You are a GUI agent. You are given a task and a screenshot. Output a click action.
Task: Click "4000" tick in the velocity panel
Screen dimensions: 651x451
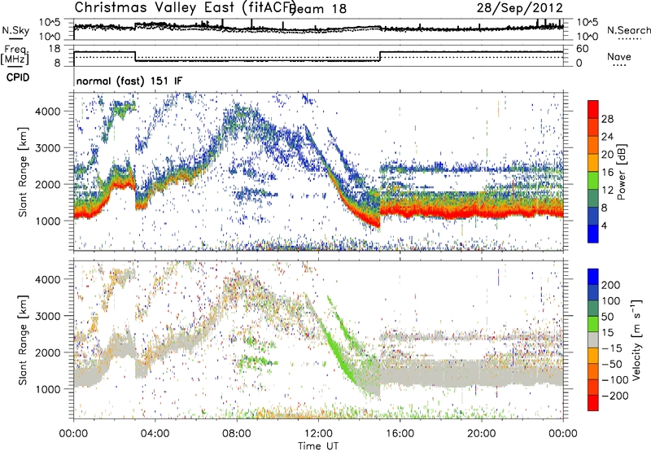(x=47, y=279)
